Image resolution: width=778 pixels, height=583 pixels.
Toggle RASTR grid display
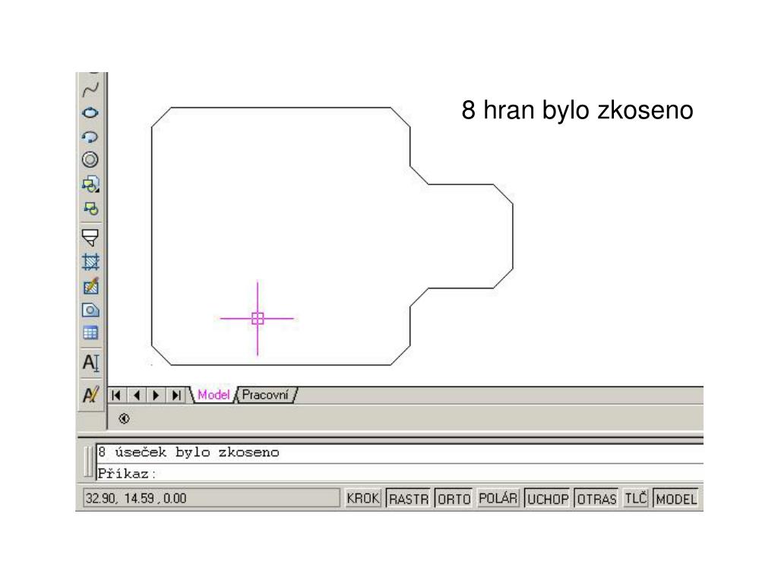tap(408, 499)
